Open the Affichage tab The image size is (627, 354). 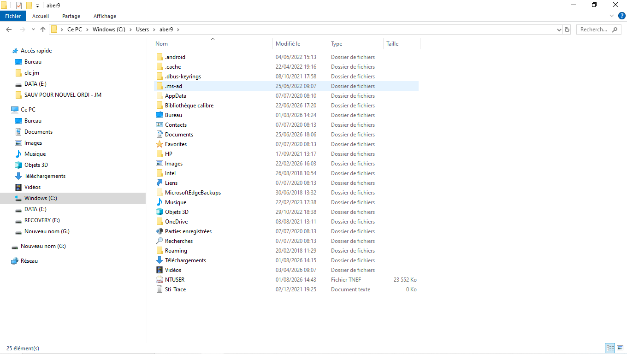click(105, 16)
